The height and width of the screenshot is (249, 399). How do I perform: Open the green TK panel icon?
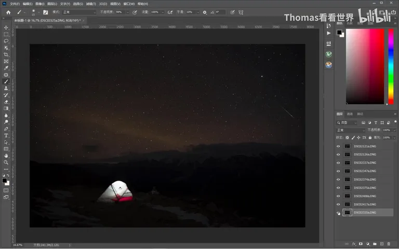pyautogui.click(x=329, y=54)
